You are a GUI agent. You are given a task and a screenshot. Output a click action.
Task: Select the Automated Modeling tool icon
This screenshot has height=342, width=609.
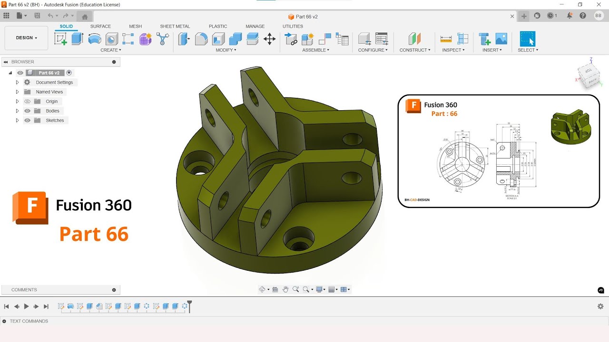(163, 39)
